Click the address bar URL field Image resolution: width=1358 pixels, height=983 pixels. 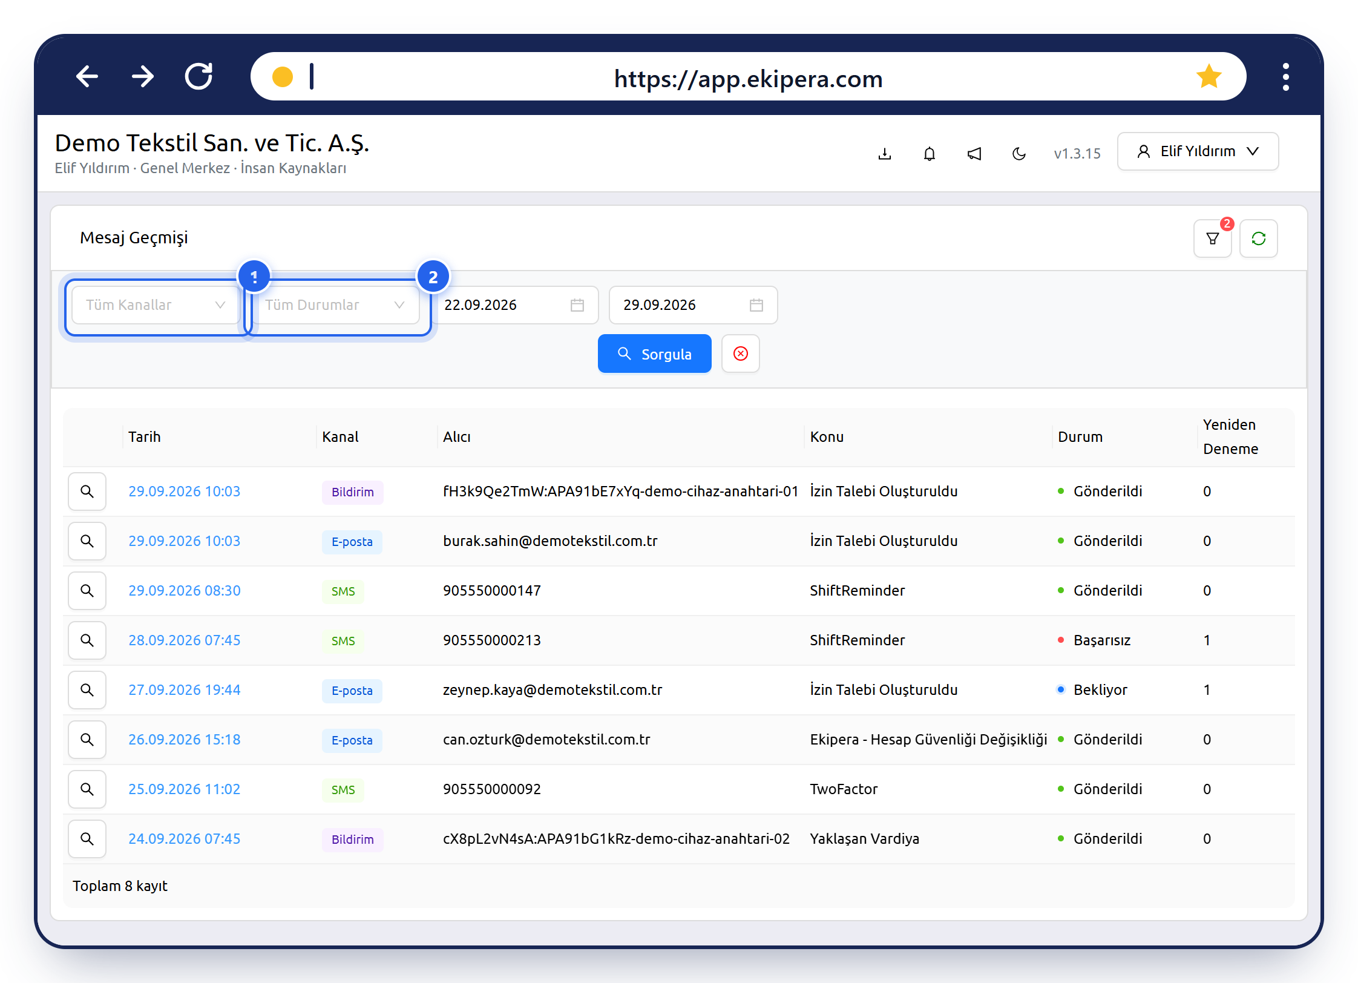click(x=749, y=76)
